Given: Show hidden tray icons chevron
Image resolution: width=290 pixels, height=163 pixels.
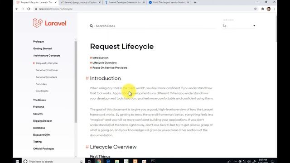Looking at the screenshot, I should click(236, 161).
